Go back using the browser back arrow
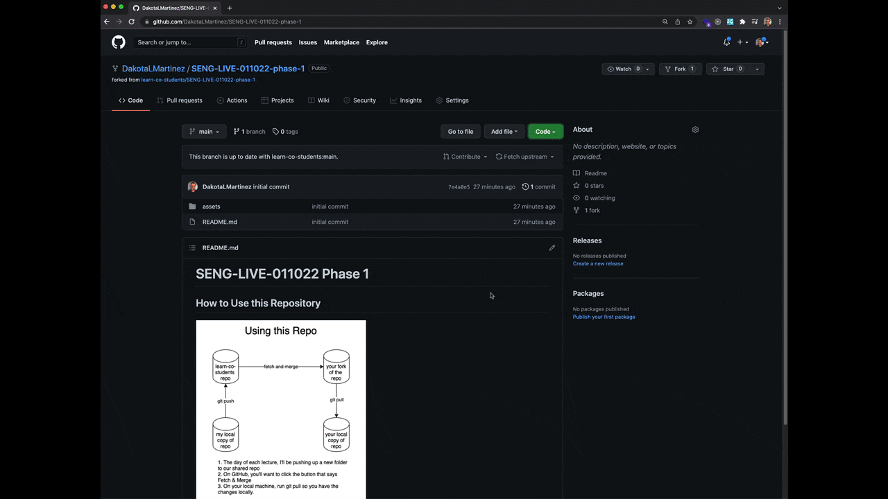The width and height of the screenshot is (888, 499). 106,21
